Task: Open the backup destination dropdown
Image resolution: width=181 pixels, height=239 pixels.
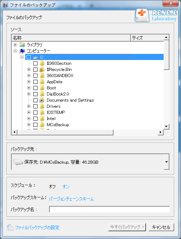Action: (167, 162)
